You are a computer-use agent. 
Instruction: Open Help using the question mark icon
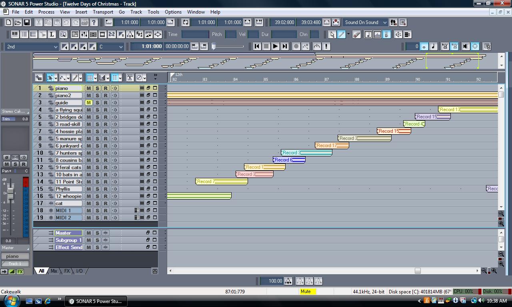[94, 22]
